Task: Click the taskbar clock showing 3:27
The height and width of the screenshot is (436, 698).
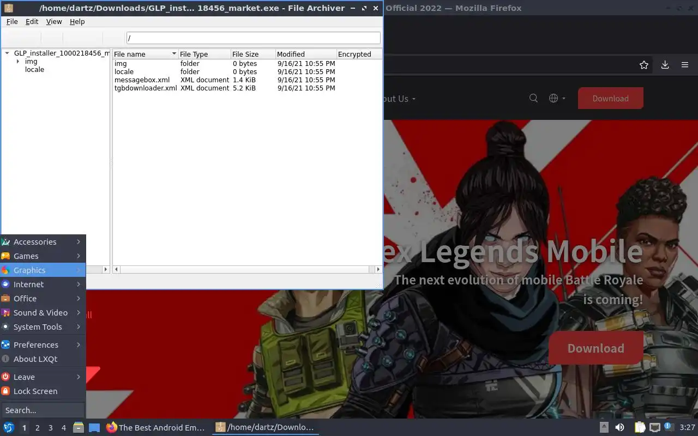Action: pos(687,428)
